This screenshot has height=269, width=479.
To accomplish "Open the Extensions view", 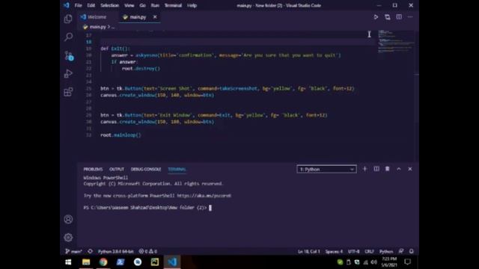I will point(68,92).
